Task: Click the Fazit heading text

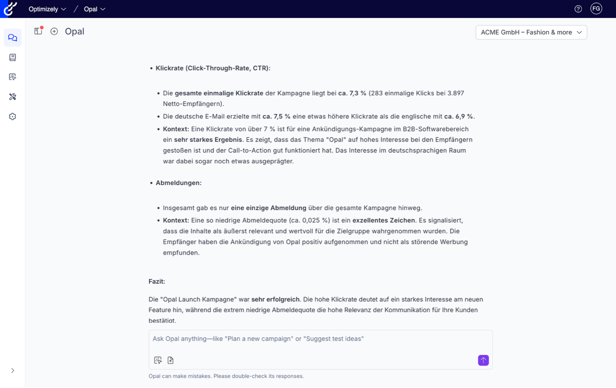Action: point(157,282)
